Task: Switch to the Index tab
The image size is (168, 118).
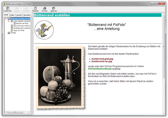Action: pyautogui.click(x=12, y=15)
